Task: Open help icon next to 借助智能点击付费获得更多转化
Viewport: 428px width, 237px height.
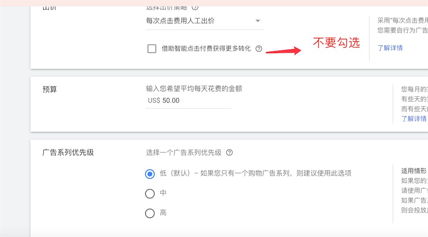Action: pos(259,49)
